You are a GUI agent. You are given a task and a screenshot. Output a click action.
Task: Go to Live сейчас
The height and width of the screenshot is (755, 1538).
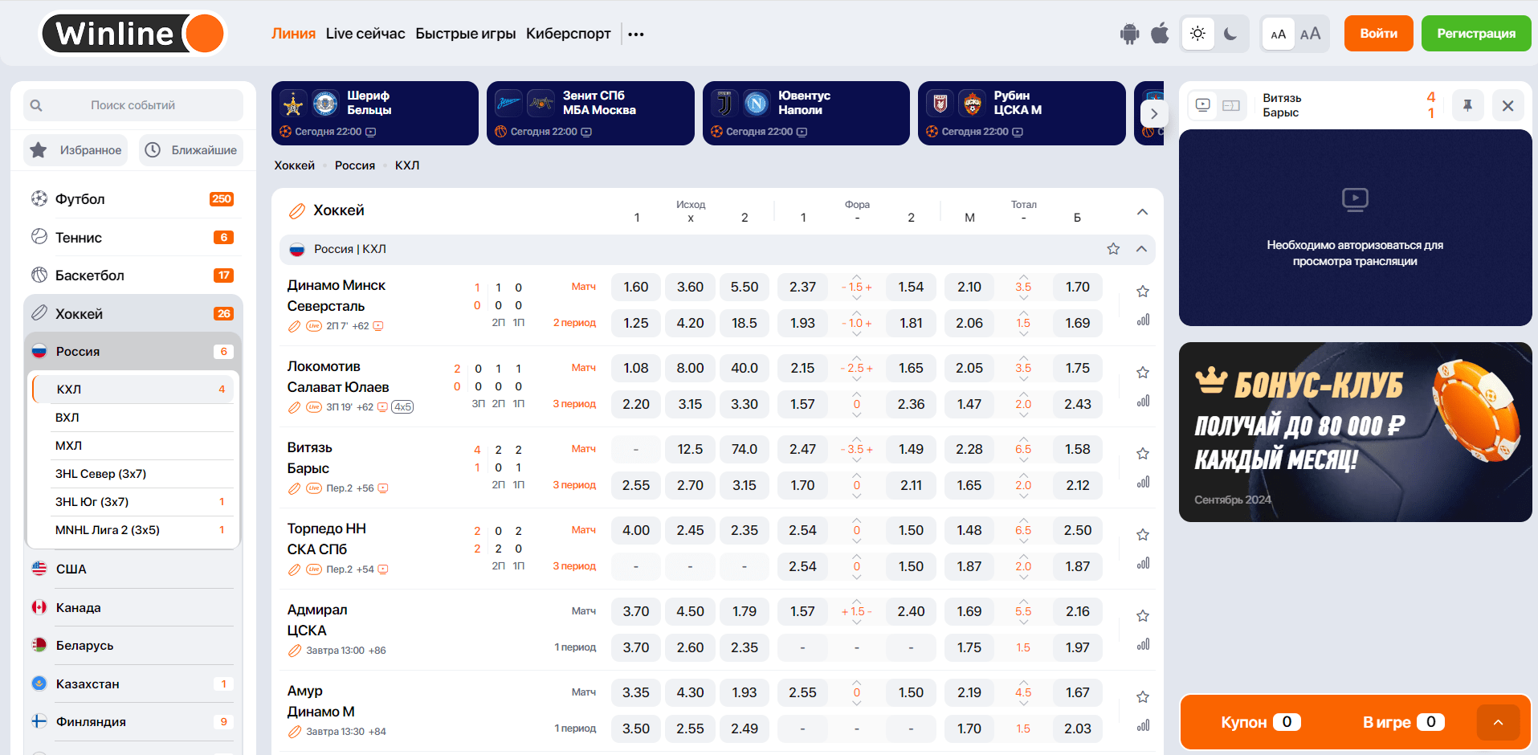coord(365,34)
